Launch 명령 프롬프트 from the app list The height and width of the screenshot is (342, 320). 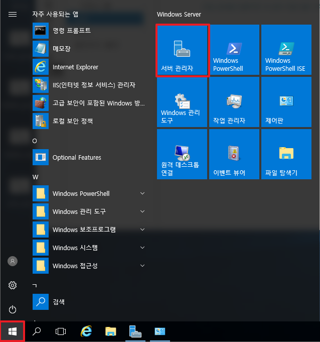89,31
